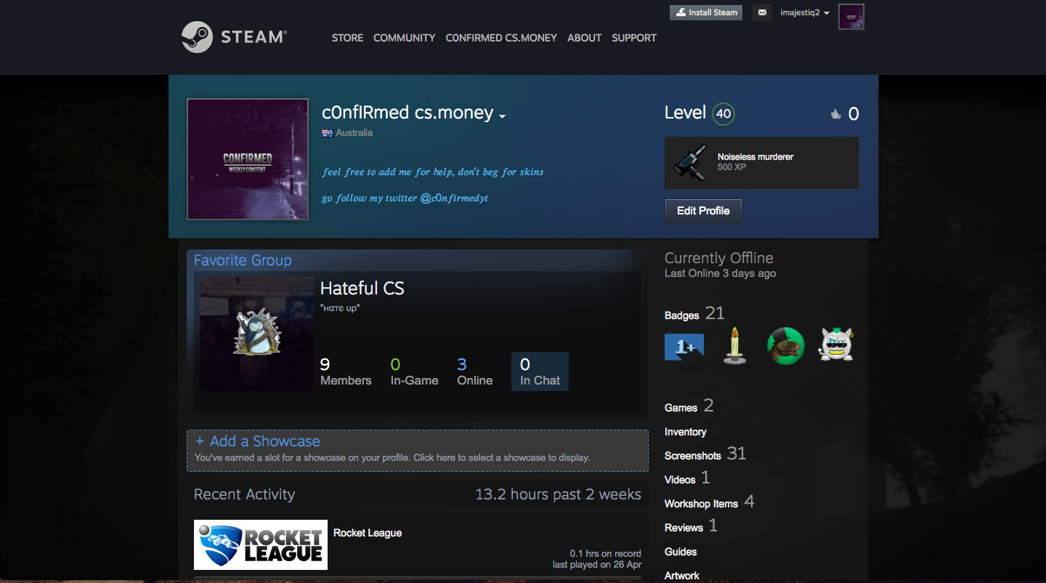Viewport: 1046px width, 583px height.
Task: Open the Guides link
Action: [x=681, y=552]
